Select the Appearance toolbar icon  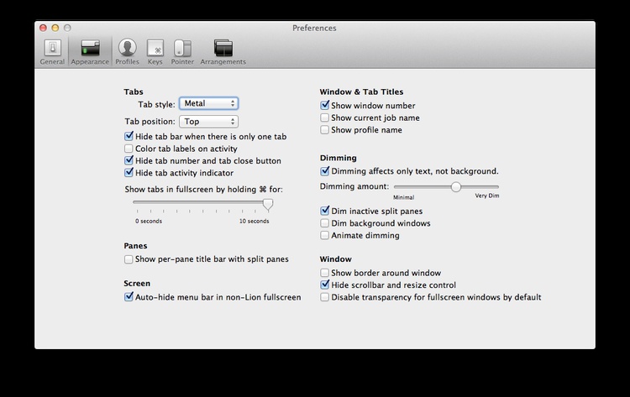[x=90, y=49]
